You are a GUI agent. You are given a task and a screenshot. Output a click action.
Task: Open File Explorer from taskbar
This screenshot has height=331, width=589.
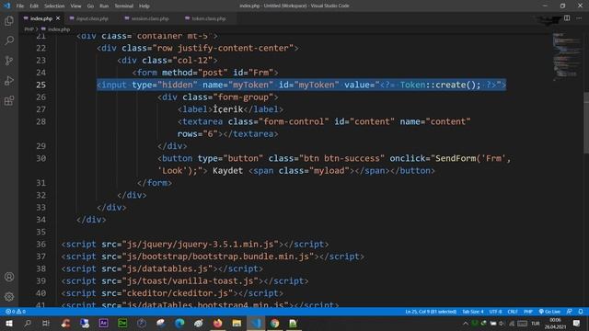click(237, 323)
